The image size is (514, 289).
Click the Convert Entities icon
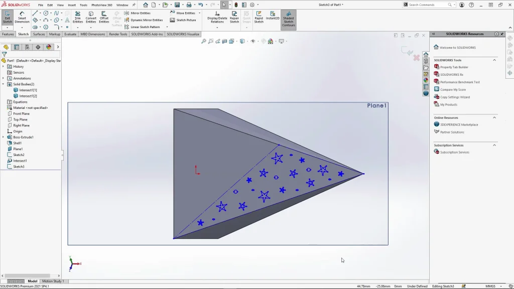[91, 17]
